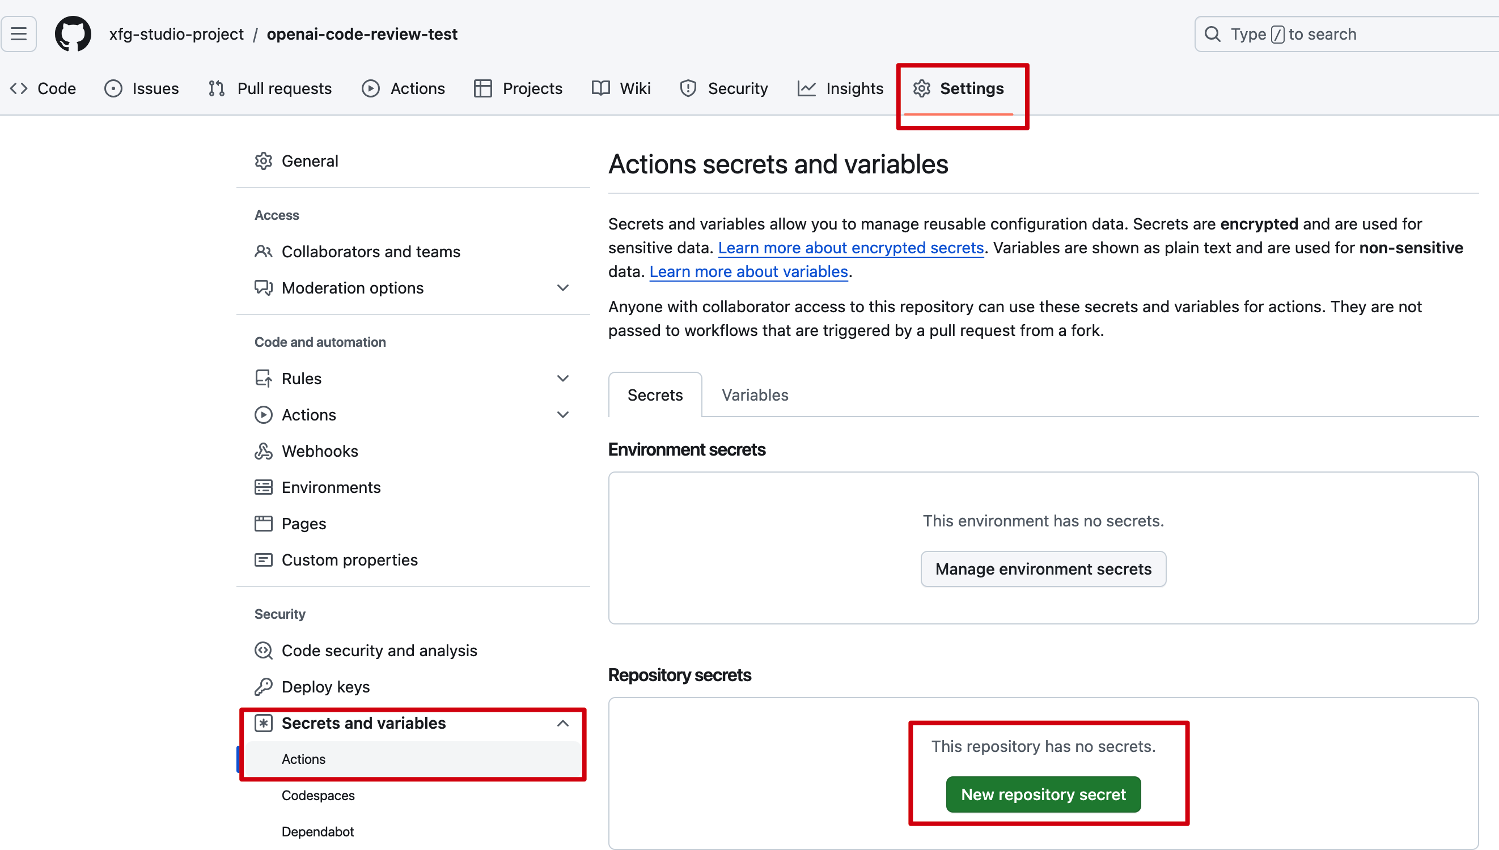The image size is (1499, 850).
Task: Open the hamburger navigation menu
Action: [x=19, y=34]
